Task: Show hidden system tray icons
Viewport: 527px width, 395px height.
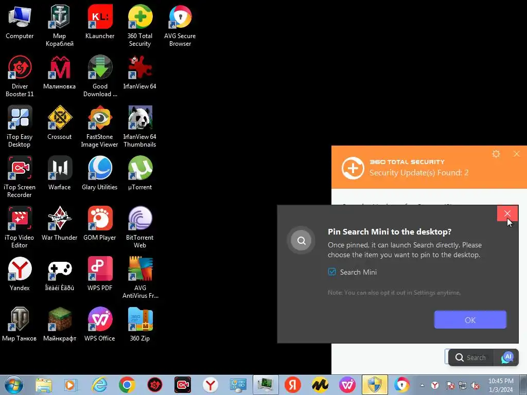Action: click(x=422, y=385)
